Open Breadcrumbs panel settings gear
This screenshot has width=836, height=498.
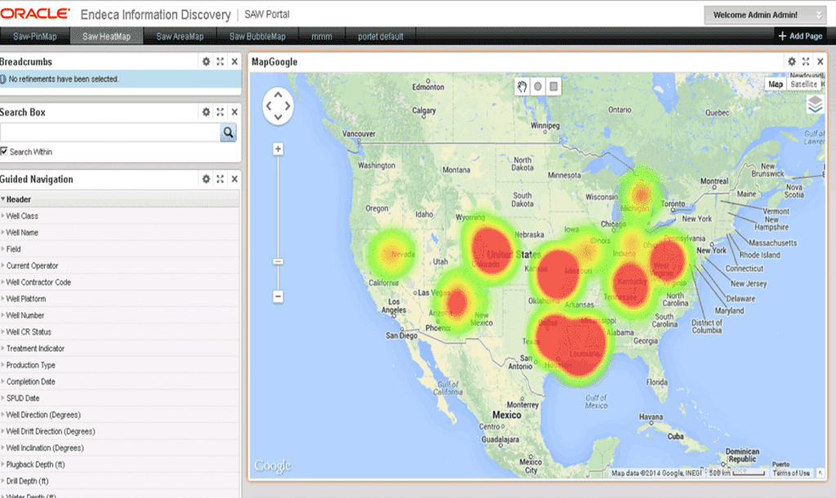coord(206,62)
